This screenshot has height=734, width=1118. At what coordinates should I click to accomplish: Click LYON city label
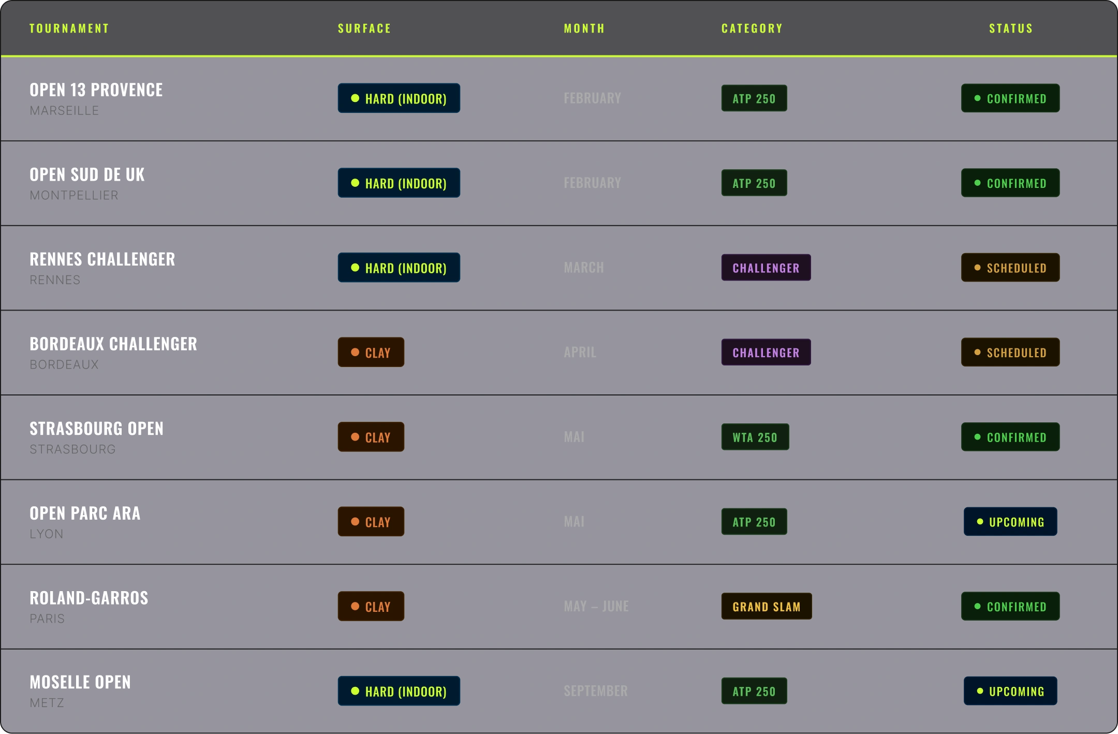(x=47, y=534)
